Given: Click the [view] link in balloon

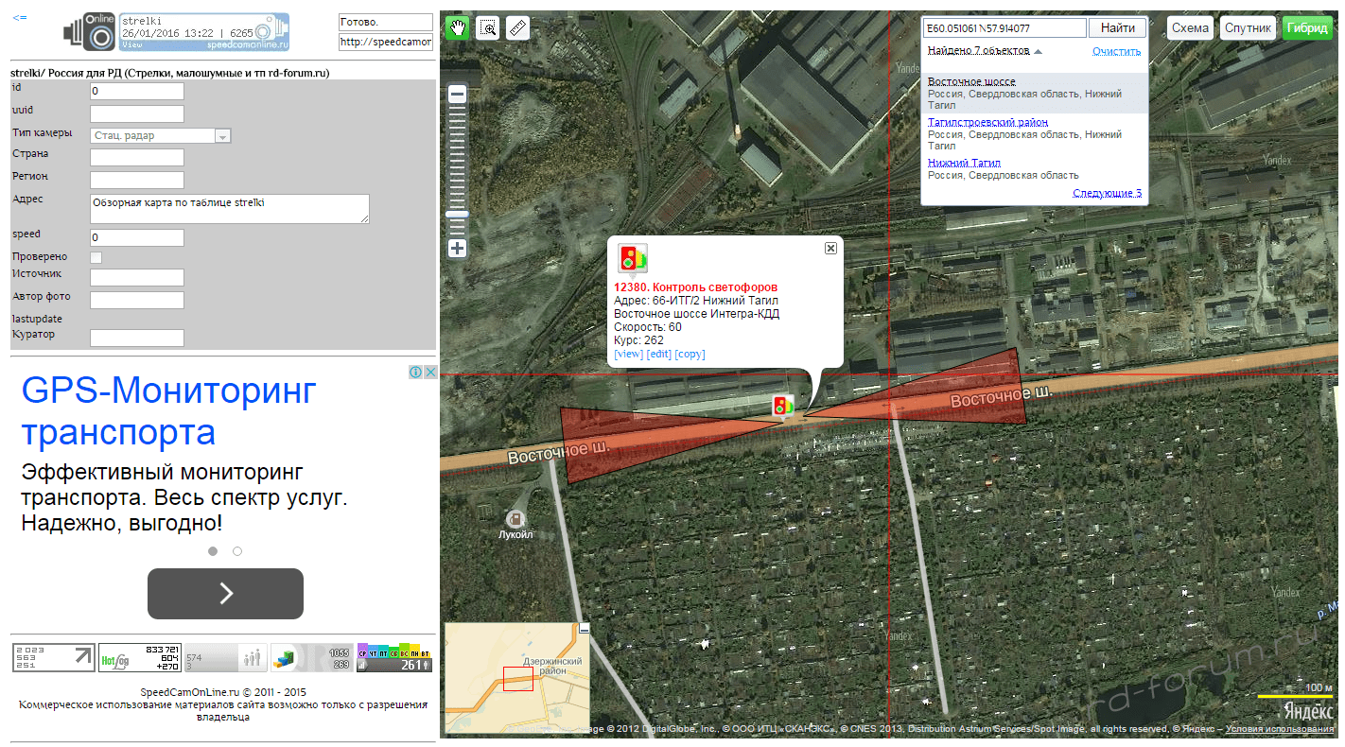Looking at the screenshot, I should (x=628, y=355).
